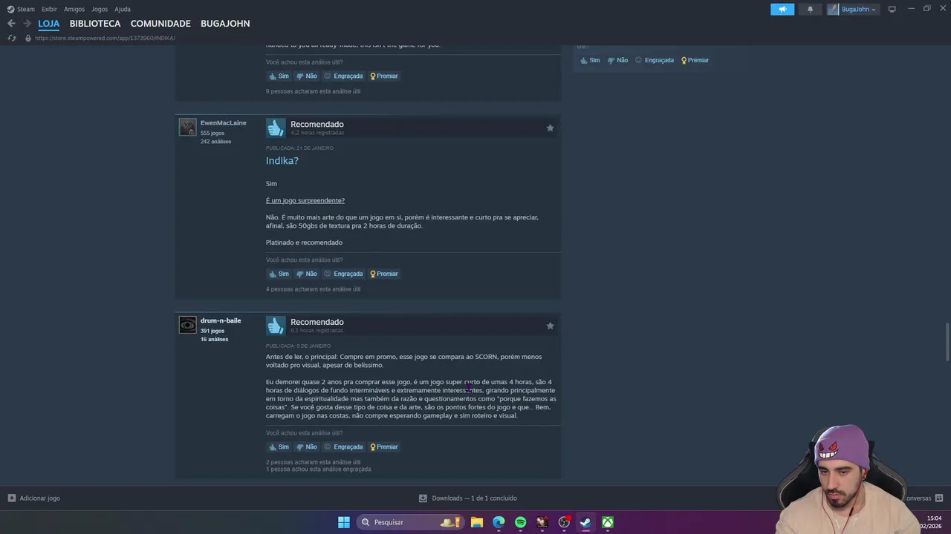Open the Windows Start menu
The height and width of the screenshot is (534, 951).
(x=343, y=522)
